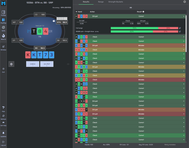Click the results list scrollbar
The image size is (189, 148).
(x=186, y=33)
